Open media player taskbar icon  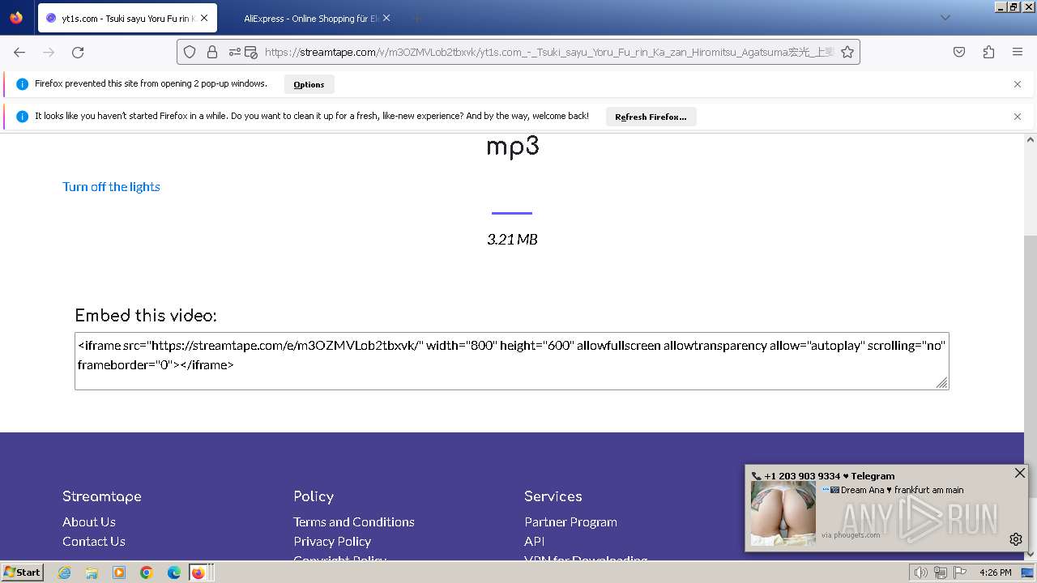pos(119,572)
